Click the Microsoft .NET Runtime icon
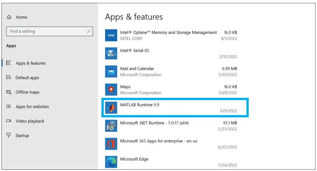Screen dimensions: 317x171 tap(111, 126)
